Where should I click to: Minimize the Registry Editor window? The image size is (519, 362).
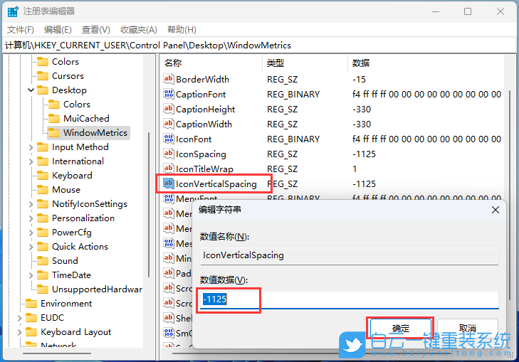point(436,11)
